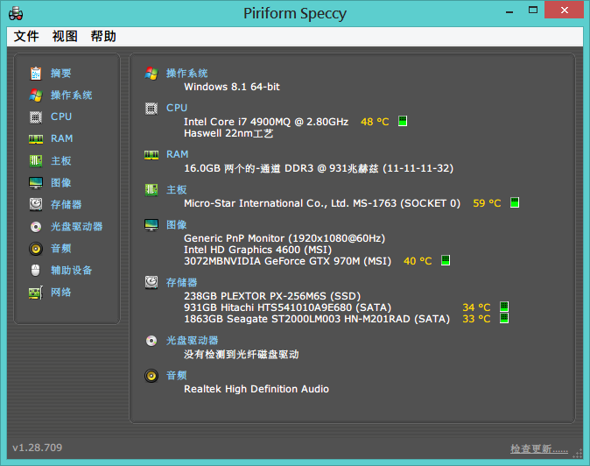Screen dimensions: 590x466
Task: Click the 操作系统 Windows flag icon in sidebar
Action: [x=36, y=95]
